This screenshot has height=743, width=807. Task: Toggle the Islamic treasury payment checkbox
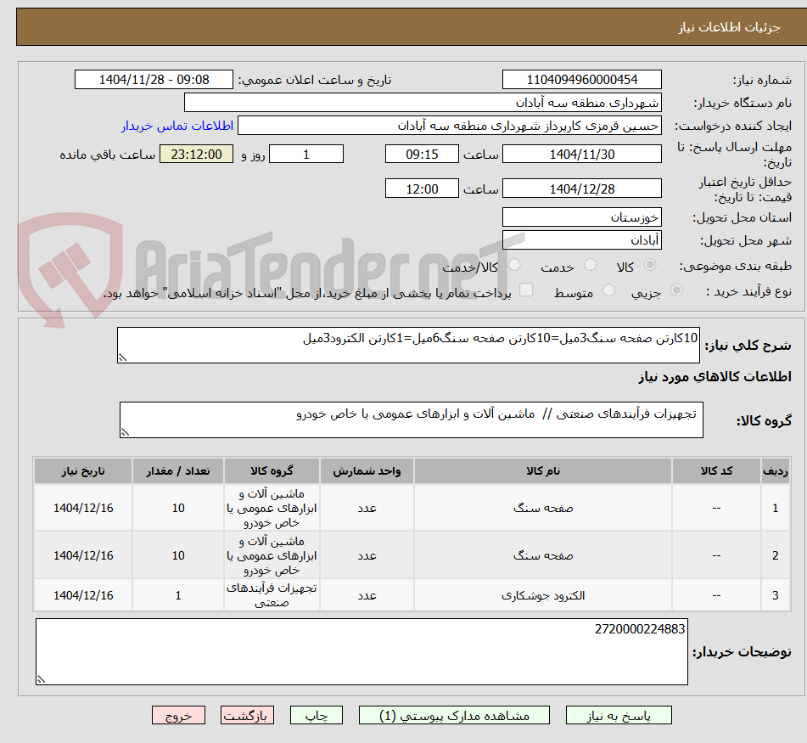[526, 290]
